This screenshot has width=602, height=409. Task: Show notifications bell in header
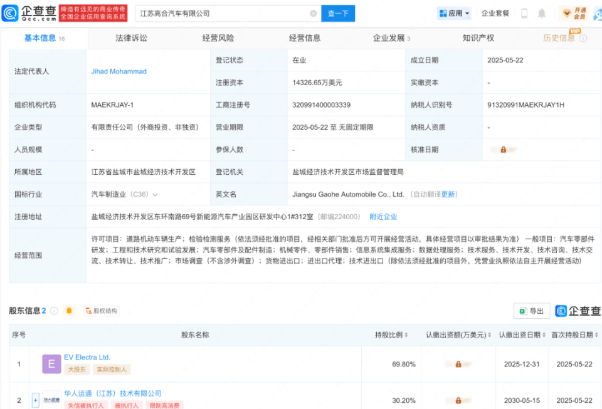(x=541, y=13)
